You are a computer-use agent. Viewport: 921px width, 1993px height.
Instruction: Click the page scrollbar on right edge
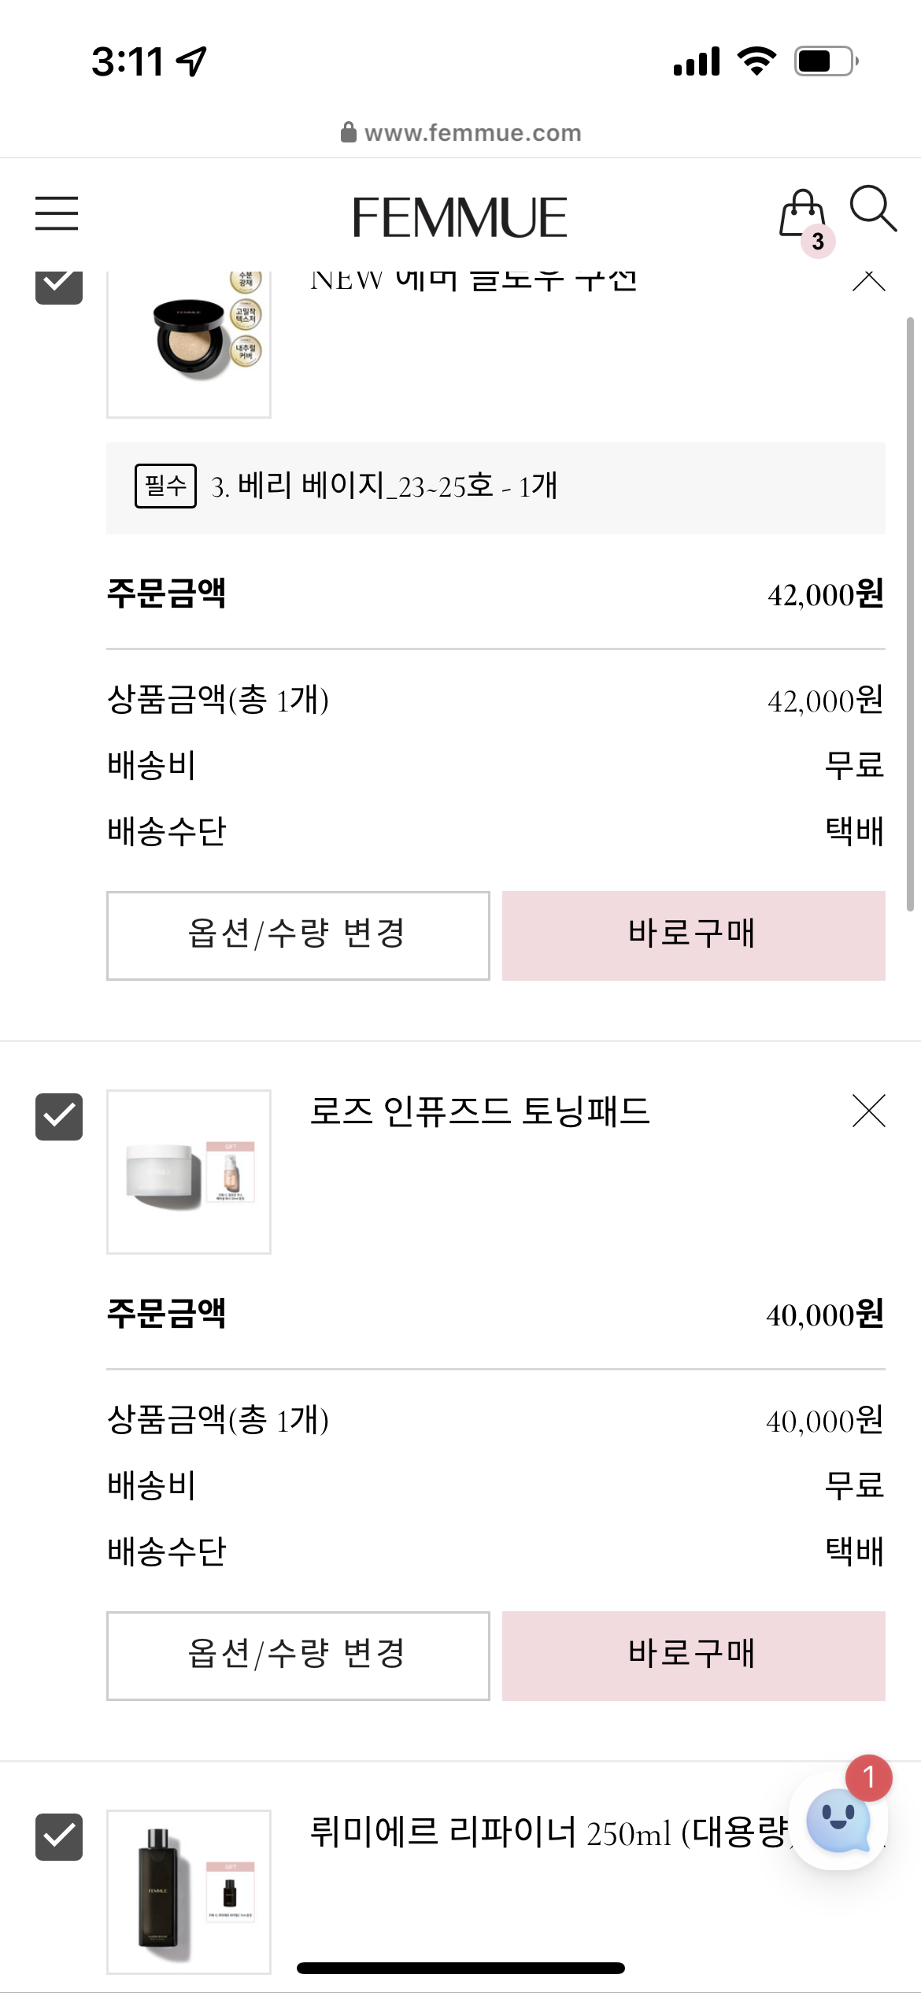(910, 614)
